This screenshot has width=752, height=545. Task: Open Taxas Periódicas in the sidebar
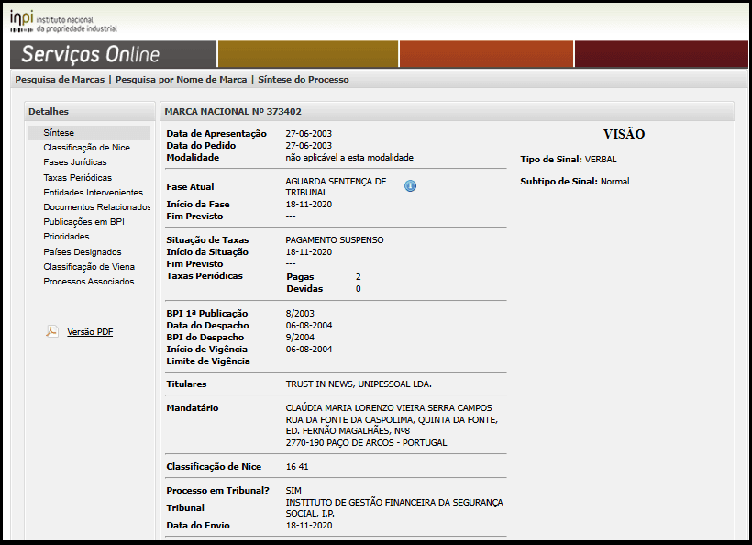click(77, 177)
